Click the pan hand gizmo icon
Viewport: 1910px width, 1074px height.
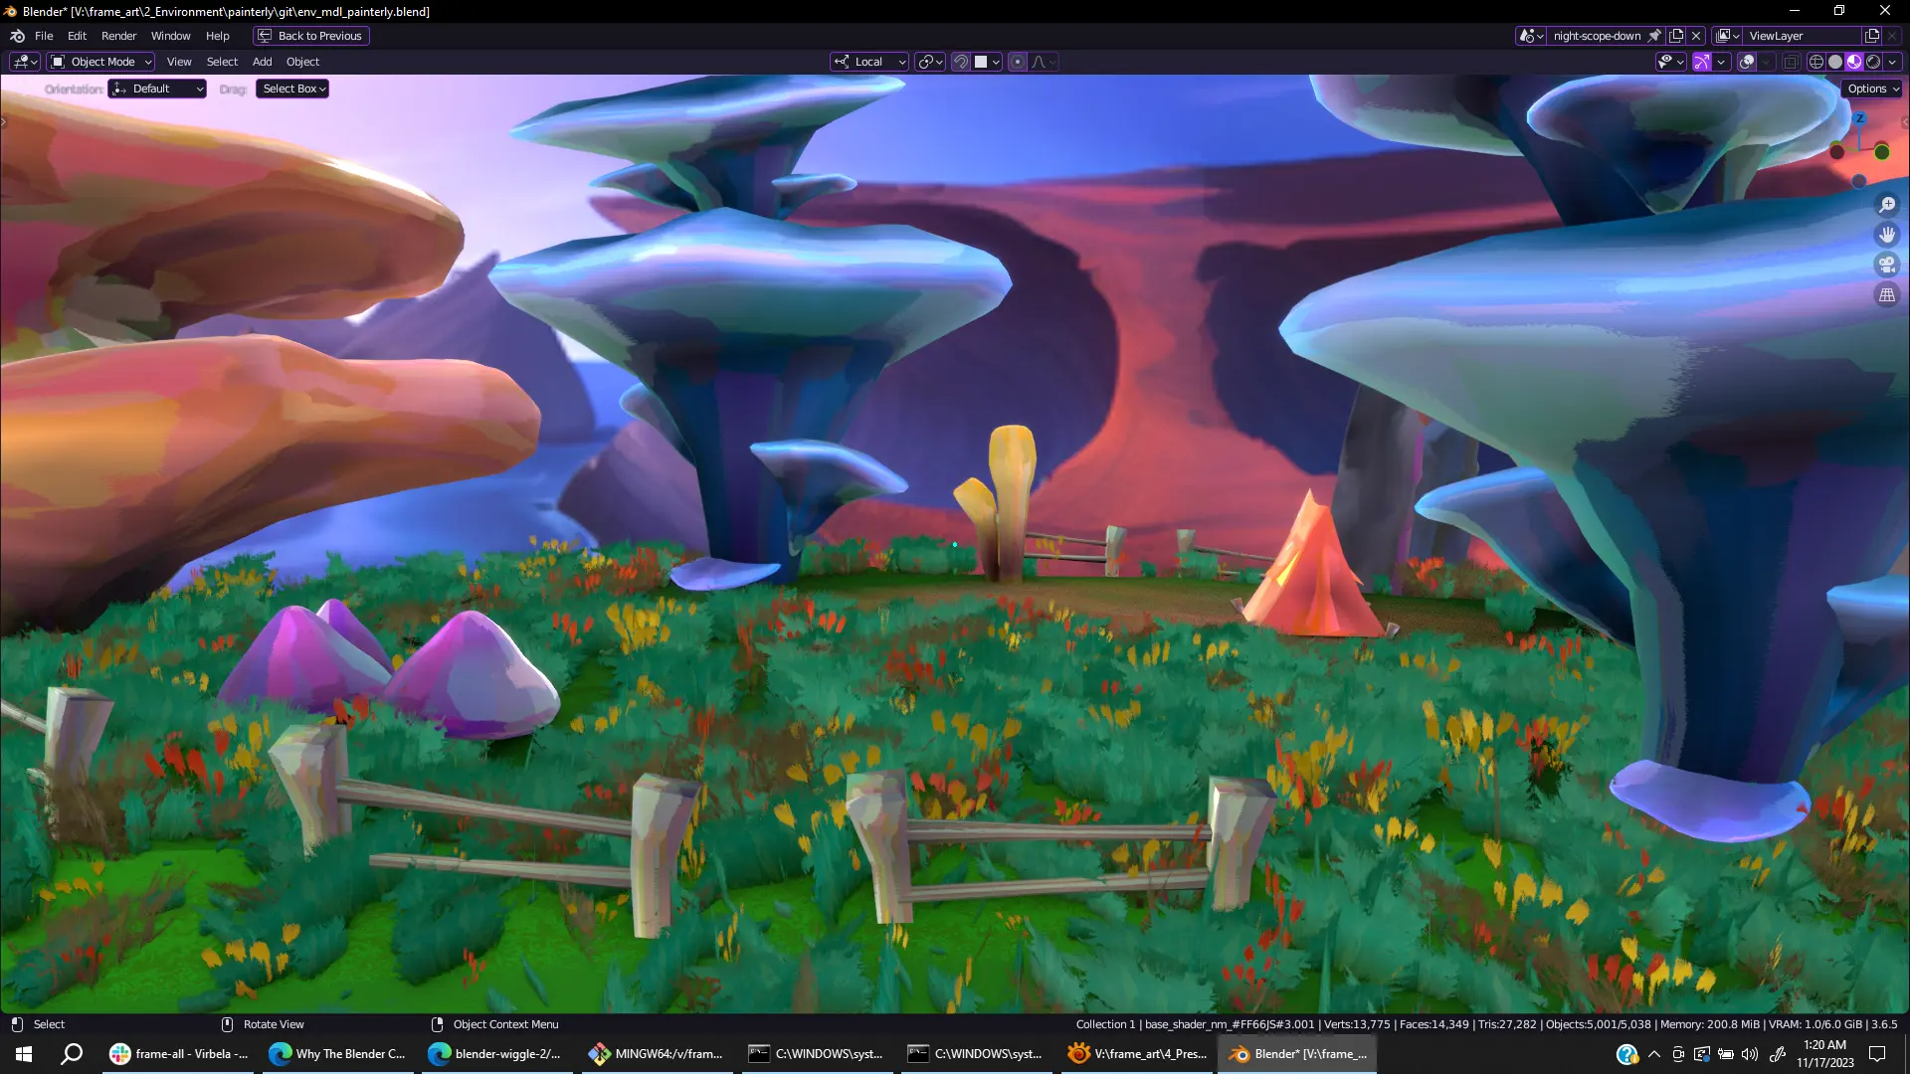pos(1887,235)
